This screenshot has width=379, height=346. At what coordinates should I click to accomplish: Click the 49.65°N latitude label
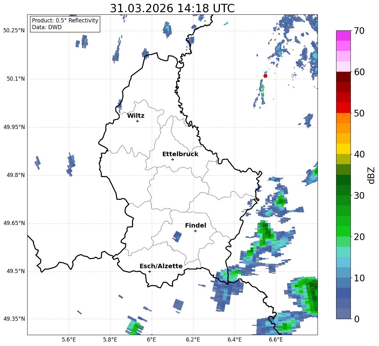coord(14,223)
